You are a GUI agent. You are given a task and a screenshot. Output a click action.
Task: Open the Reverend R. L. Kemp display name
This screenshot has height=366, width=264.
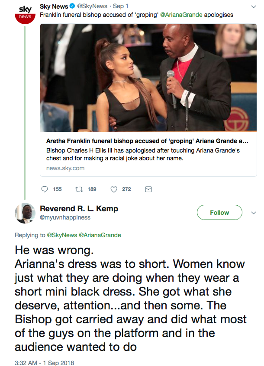79,209
